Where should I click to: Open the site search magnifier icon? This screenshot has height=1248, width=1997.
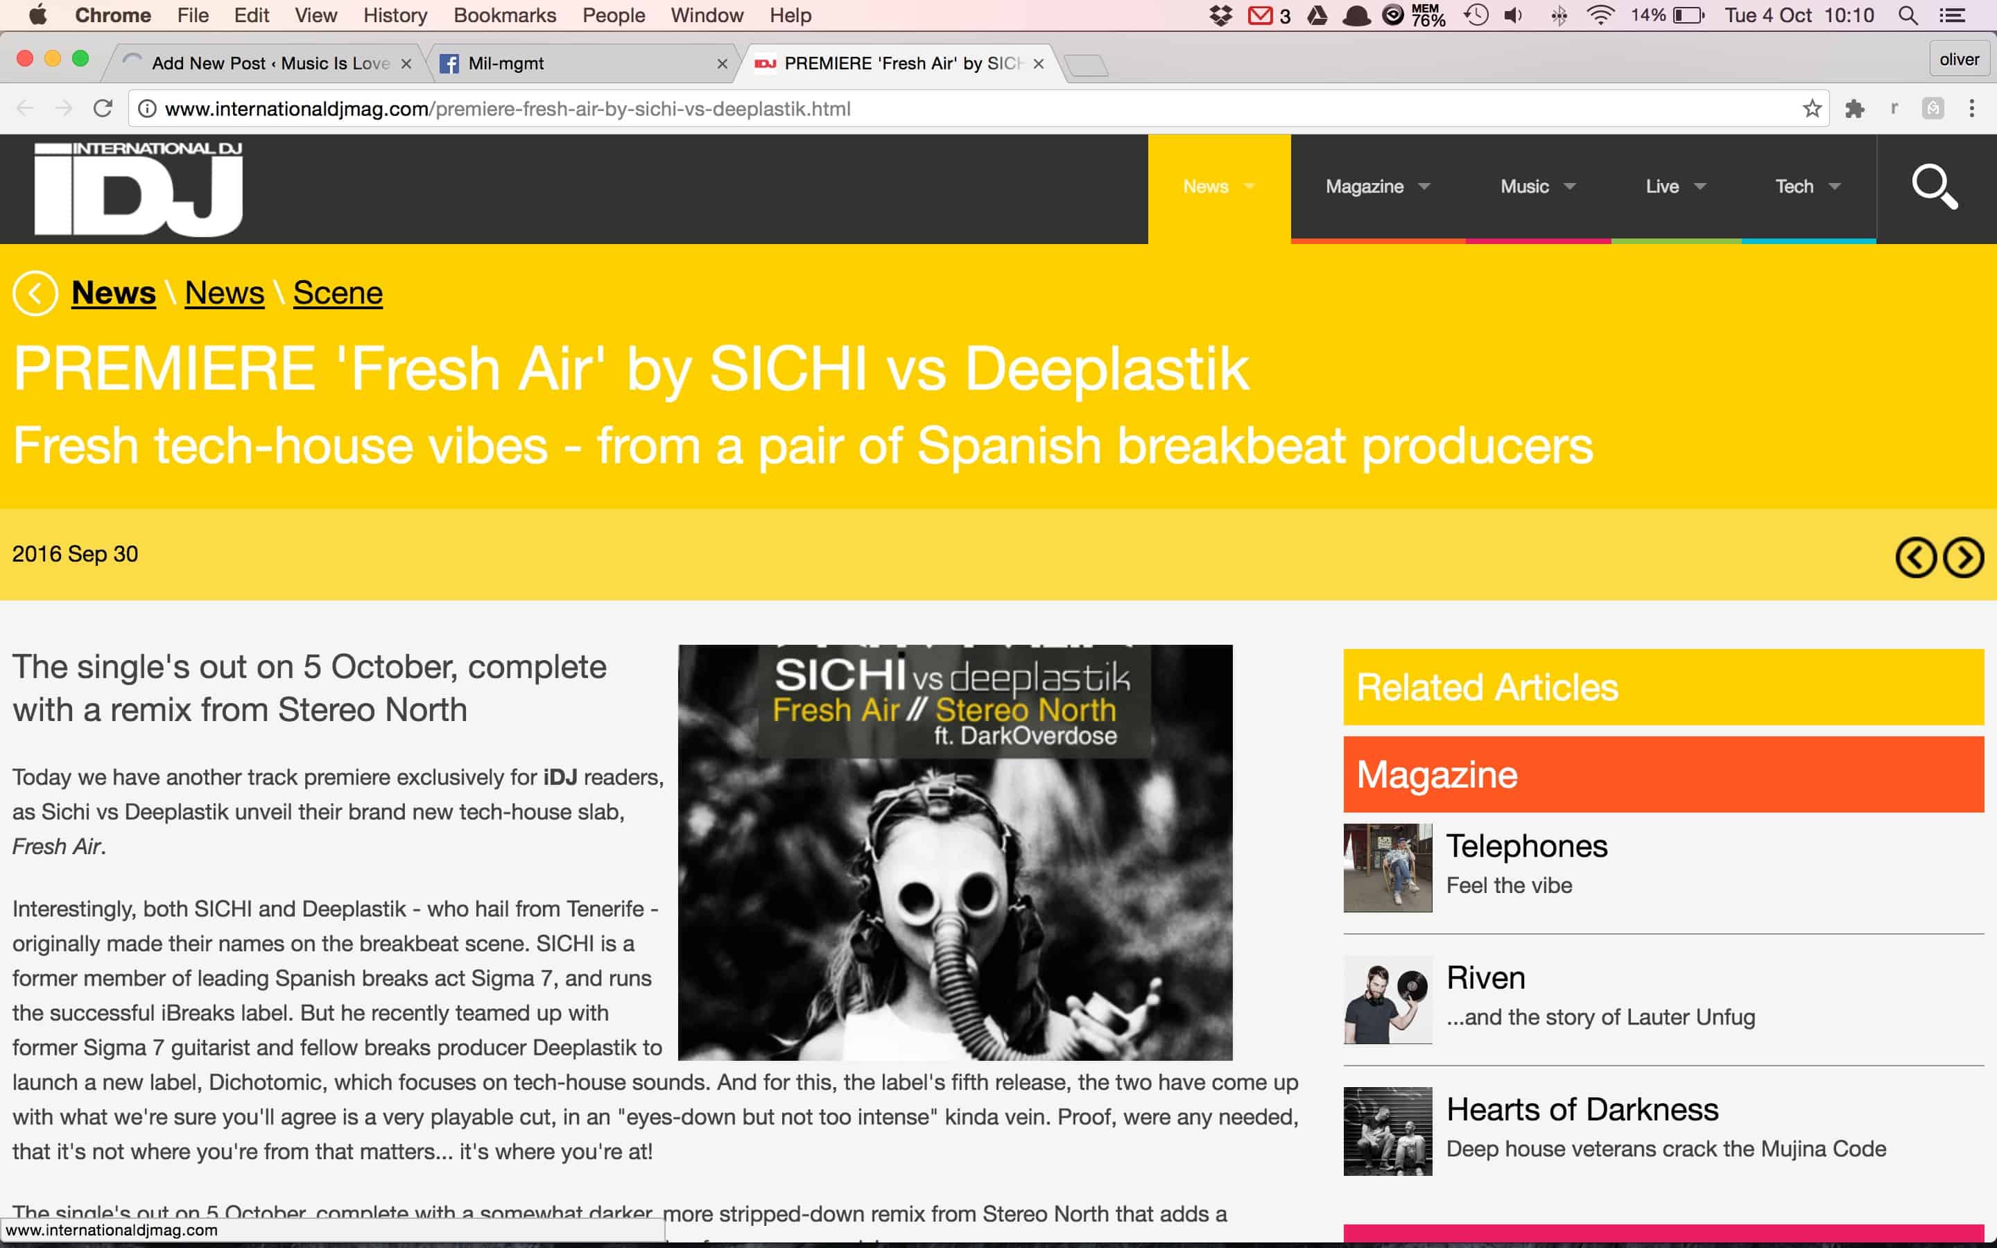click(1935, 187)
